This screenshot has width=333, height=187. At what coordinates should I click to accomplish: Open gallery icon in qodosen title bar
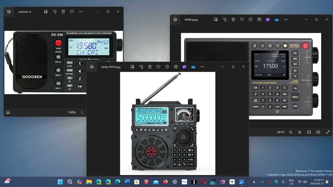(x=9, y=12)
